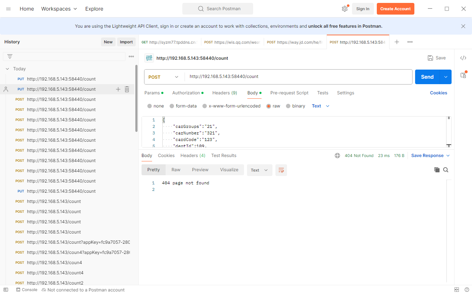Select form-data body type
Viewport: 472px width, 294px height.
[x=183, y=106]
